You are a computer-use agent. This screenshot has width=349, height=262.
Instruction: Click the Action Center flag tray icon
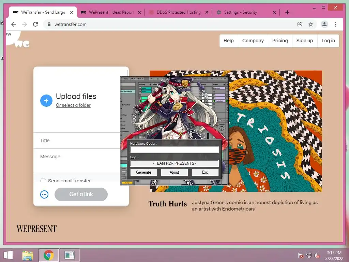301,255
